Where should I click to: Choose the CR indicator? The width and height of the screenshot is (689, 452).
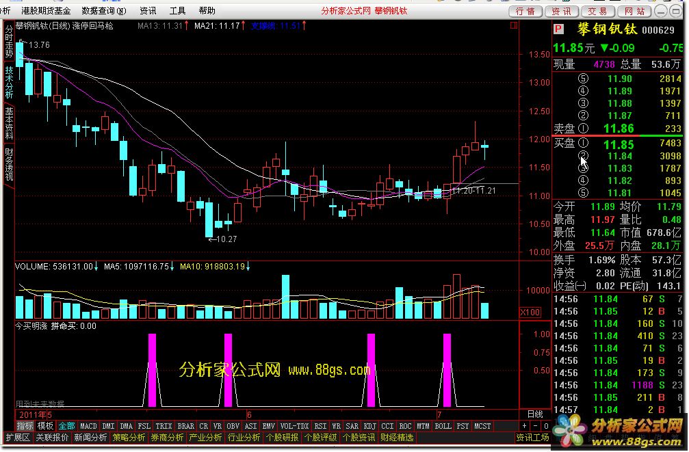tap(203, 425)
